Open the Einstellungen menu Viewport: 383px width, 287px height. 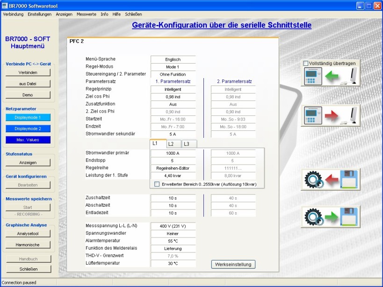(40, 14)
